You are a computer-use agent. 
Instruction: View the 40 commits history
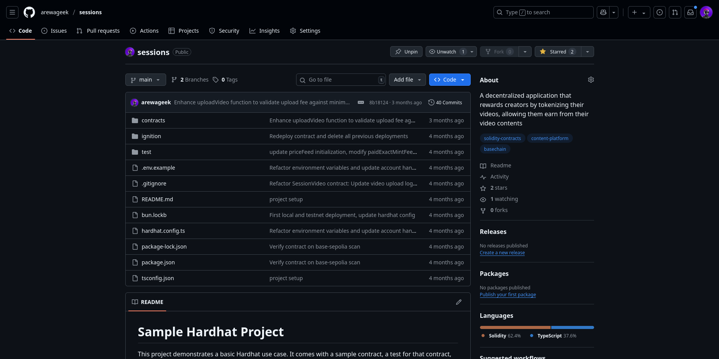coord(445,102)
